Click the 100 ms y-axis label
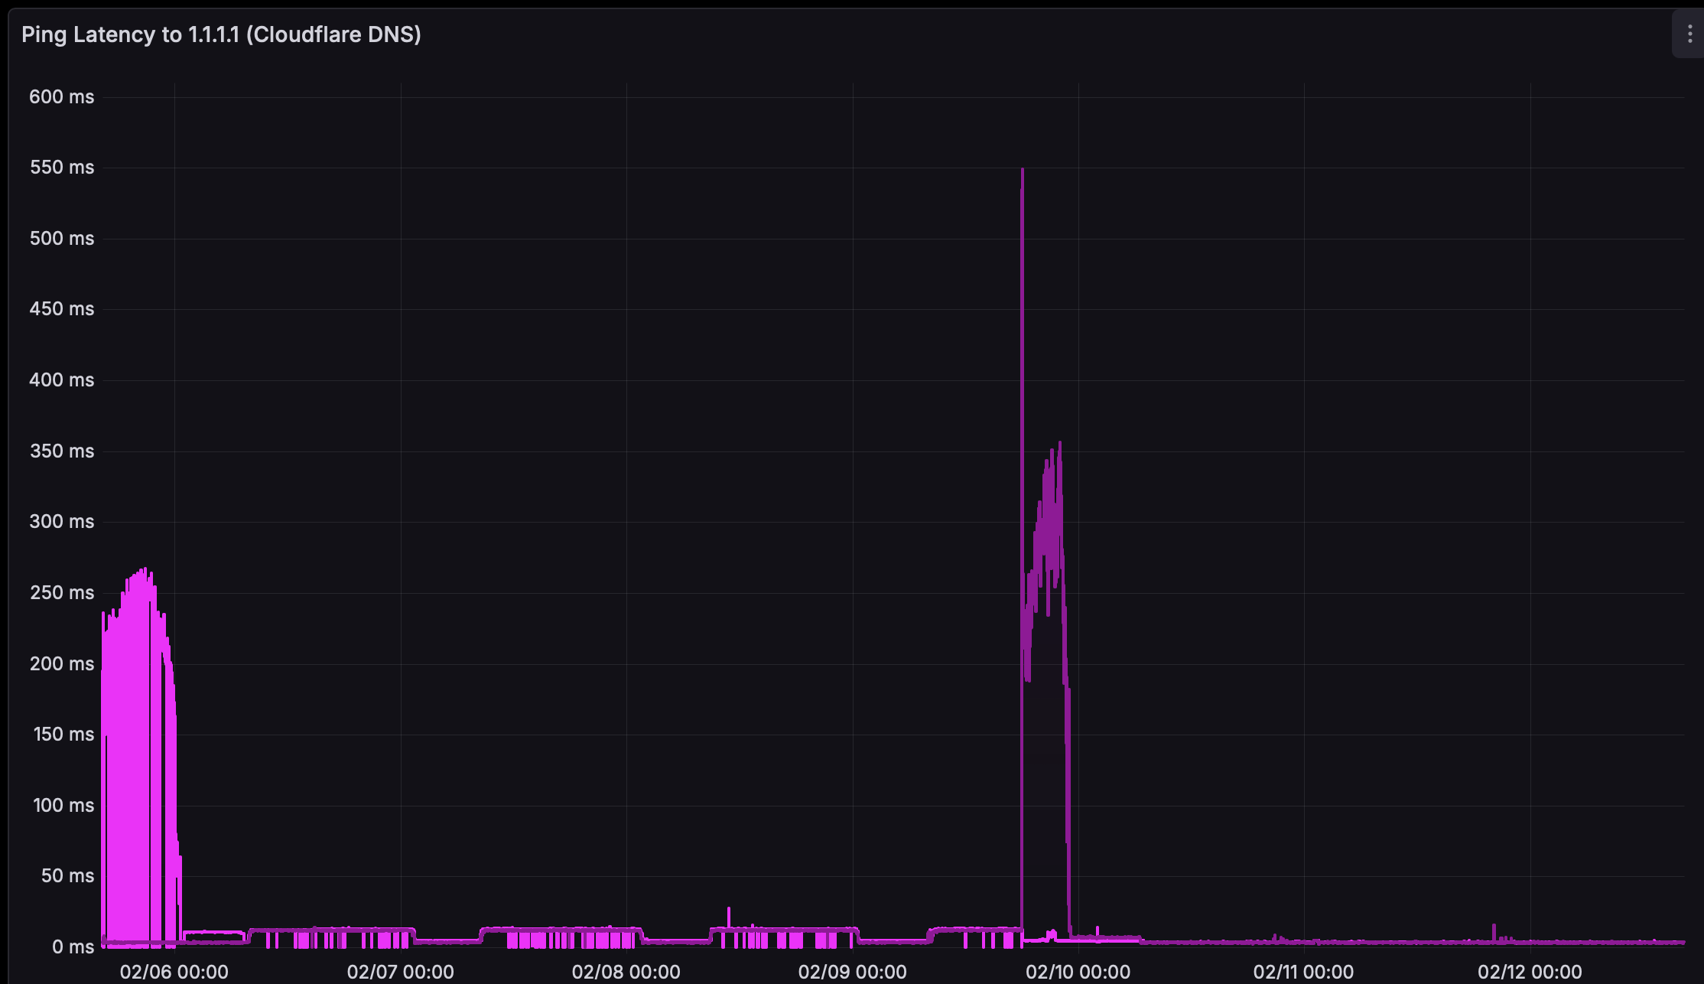This screenshot has height=984, width=1704. [x=63, y=806]
